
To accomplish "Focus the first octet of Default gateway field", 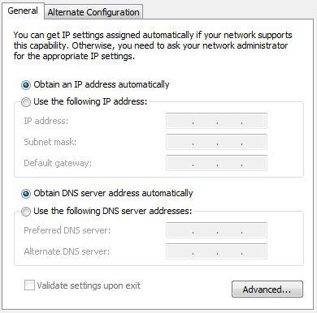I will [180, 163].
